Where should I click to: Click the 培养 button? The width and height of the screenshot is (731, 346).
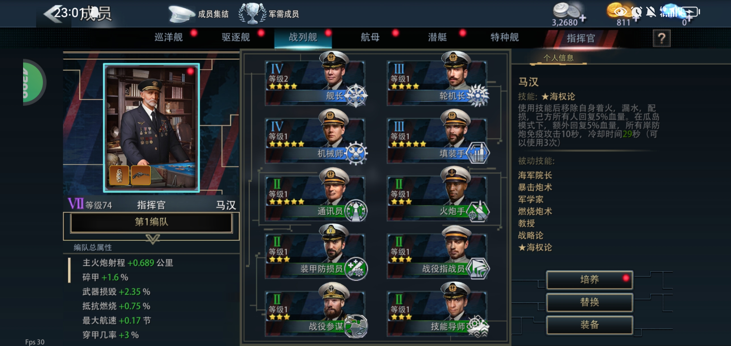click(x=590, y=280)
